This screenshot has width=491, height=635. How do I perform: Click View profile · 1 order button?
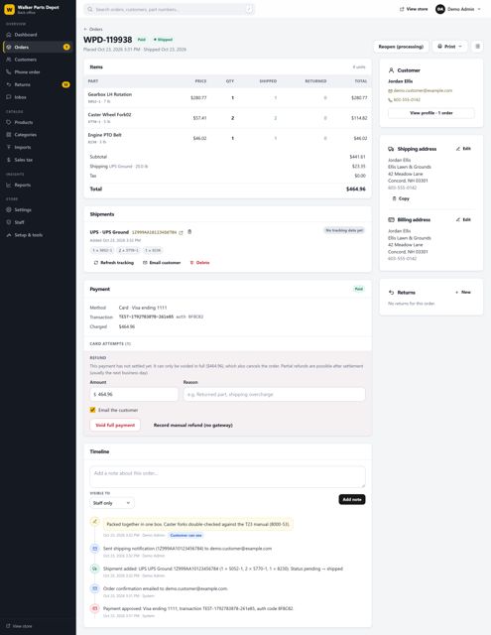[x=431, y=113]
